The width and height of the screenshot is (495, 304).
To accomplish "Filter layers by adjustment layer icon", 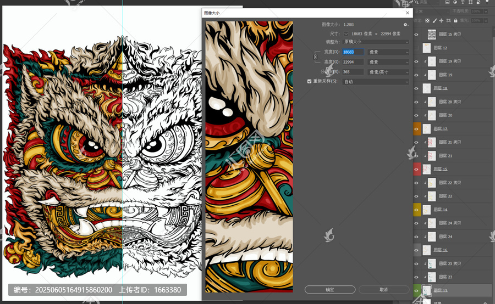I will [455, 2].
